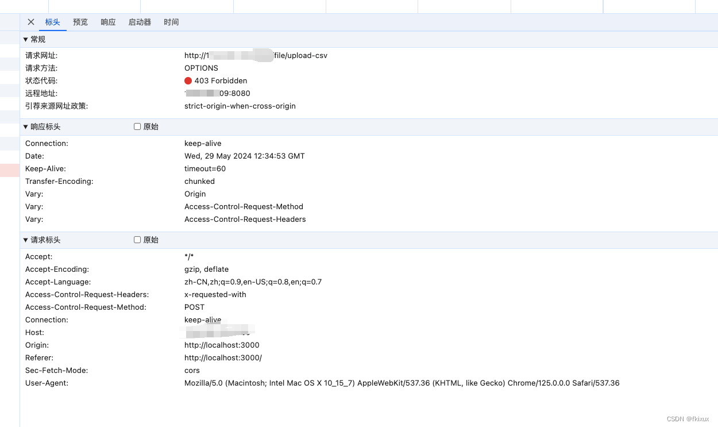Click the User-Agent header value
The height and width of the screenshot is (427, 718).
click(402, 383)
